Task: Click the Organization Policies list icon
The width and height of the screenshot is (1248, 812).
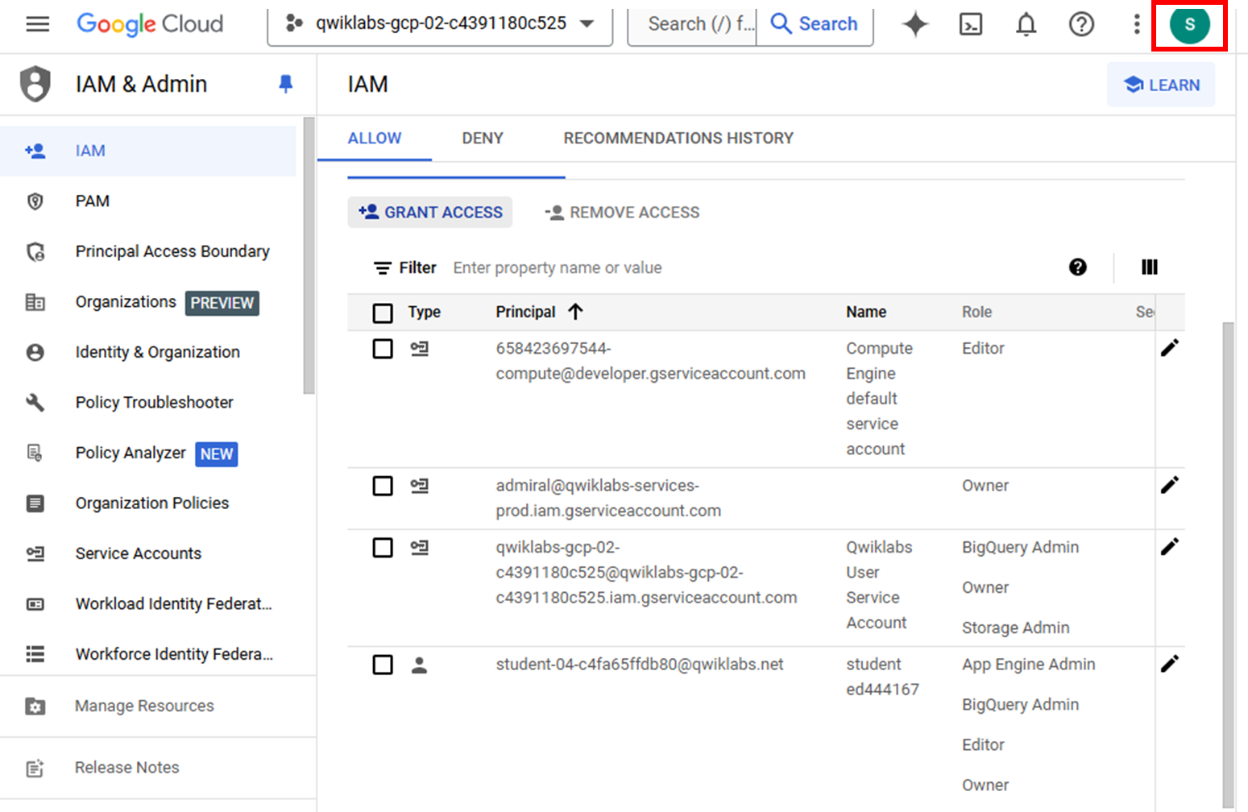Action: 35,503
